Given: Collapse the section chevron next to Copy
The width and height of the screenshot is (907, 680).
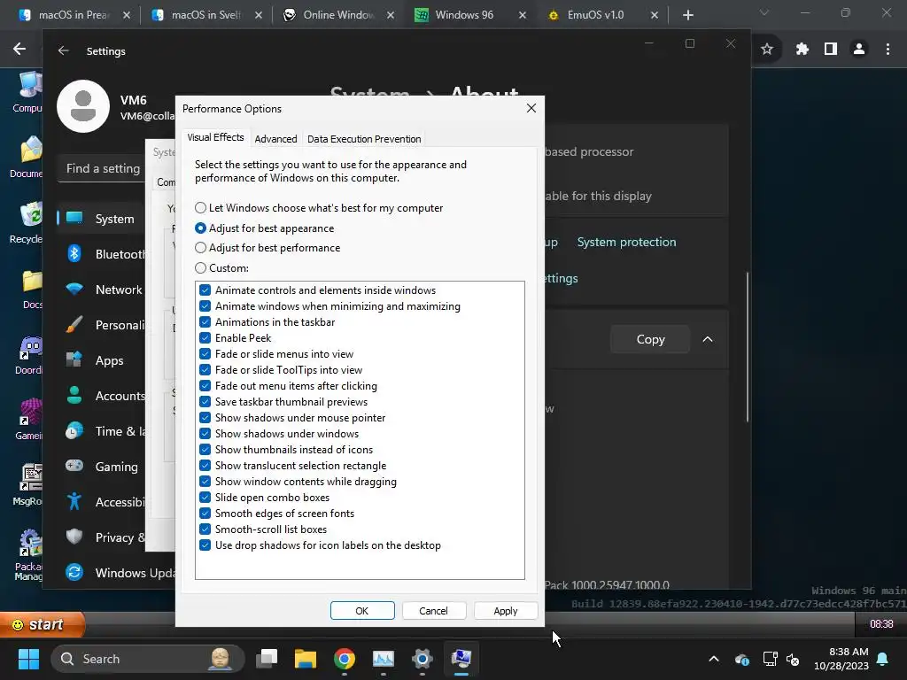Looking at the screenshot, I should [708, 339].
